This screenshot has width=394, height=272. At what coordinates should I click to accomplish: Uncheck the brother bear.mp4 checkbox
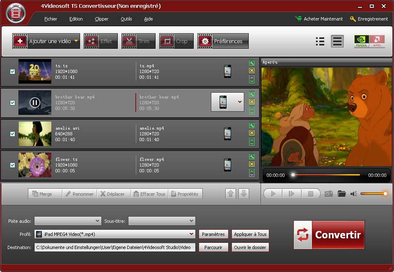[12, 103]
